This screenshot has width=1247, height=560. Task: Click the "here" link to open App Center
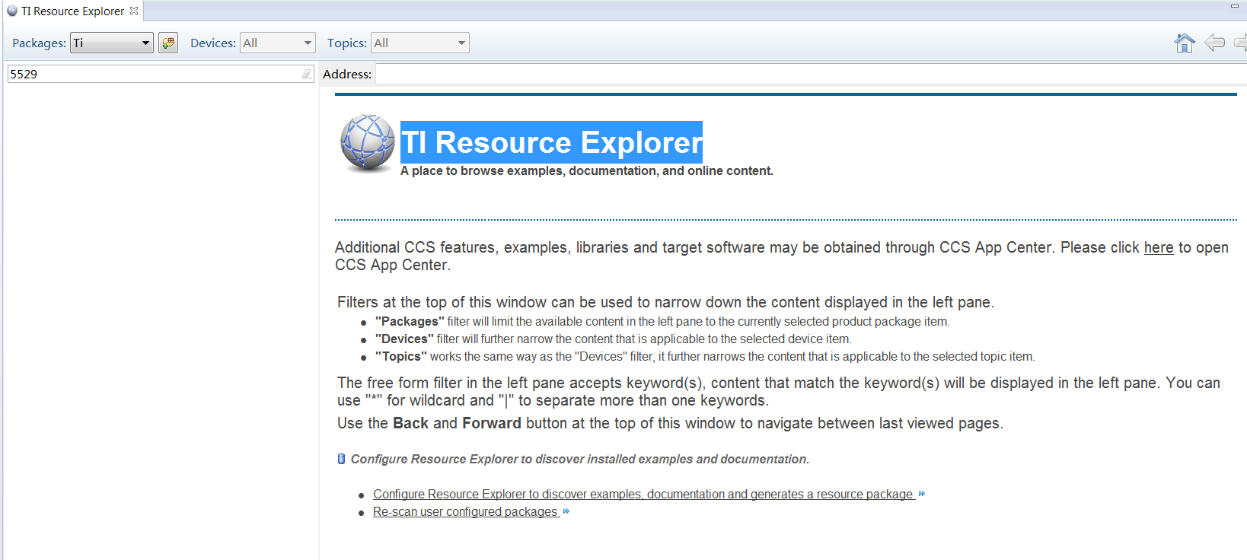(x=1159, y=247)
